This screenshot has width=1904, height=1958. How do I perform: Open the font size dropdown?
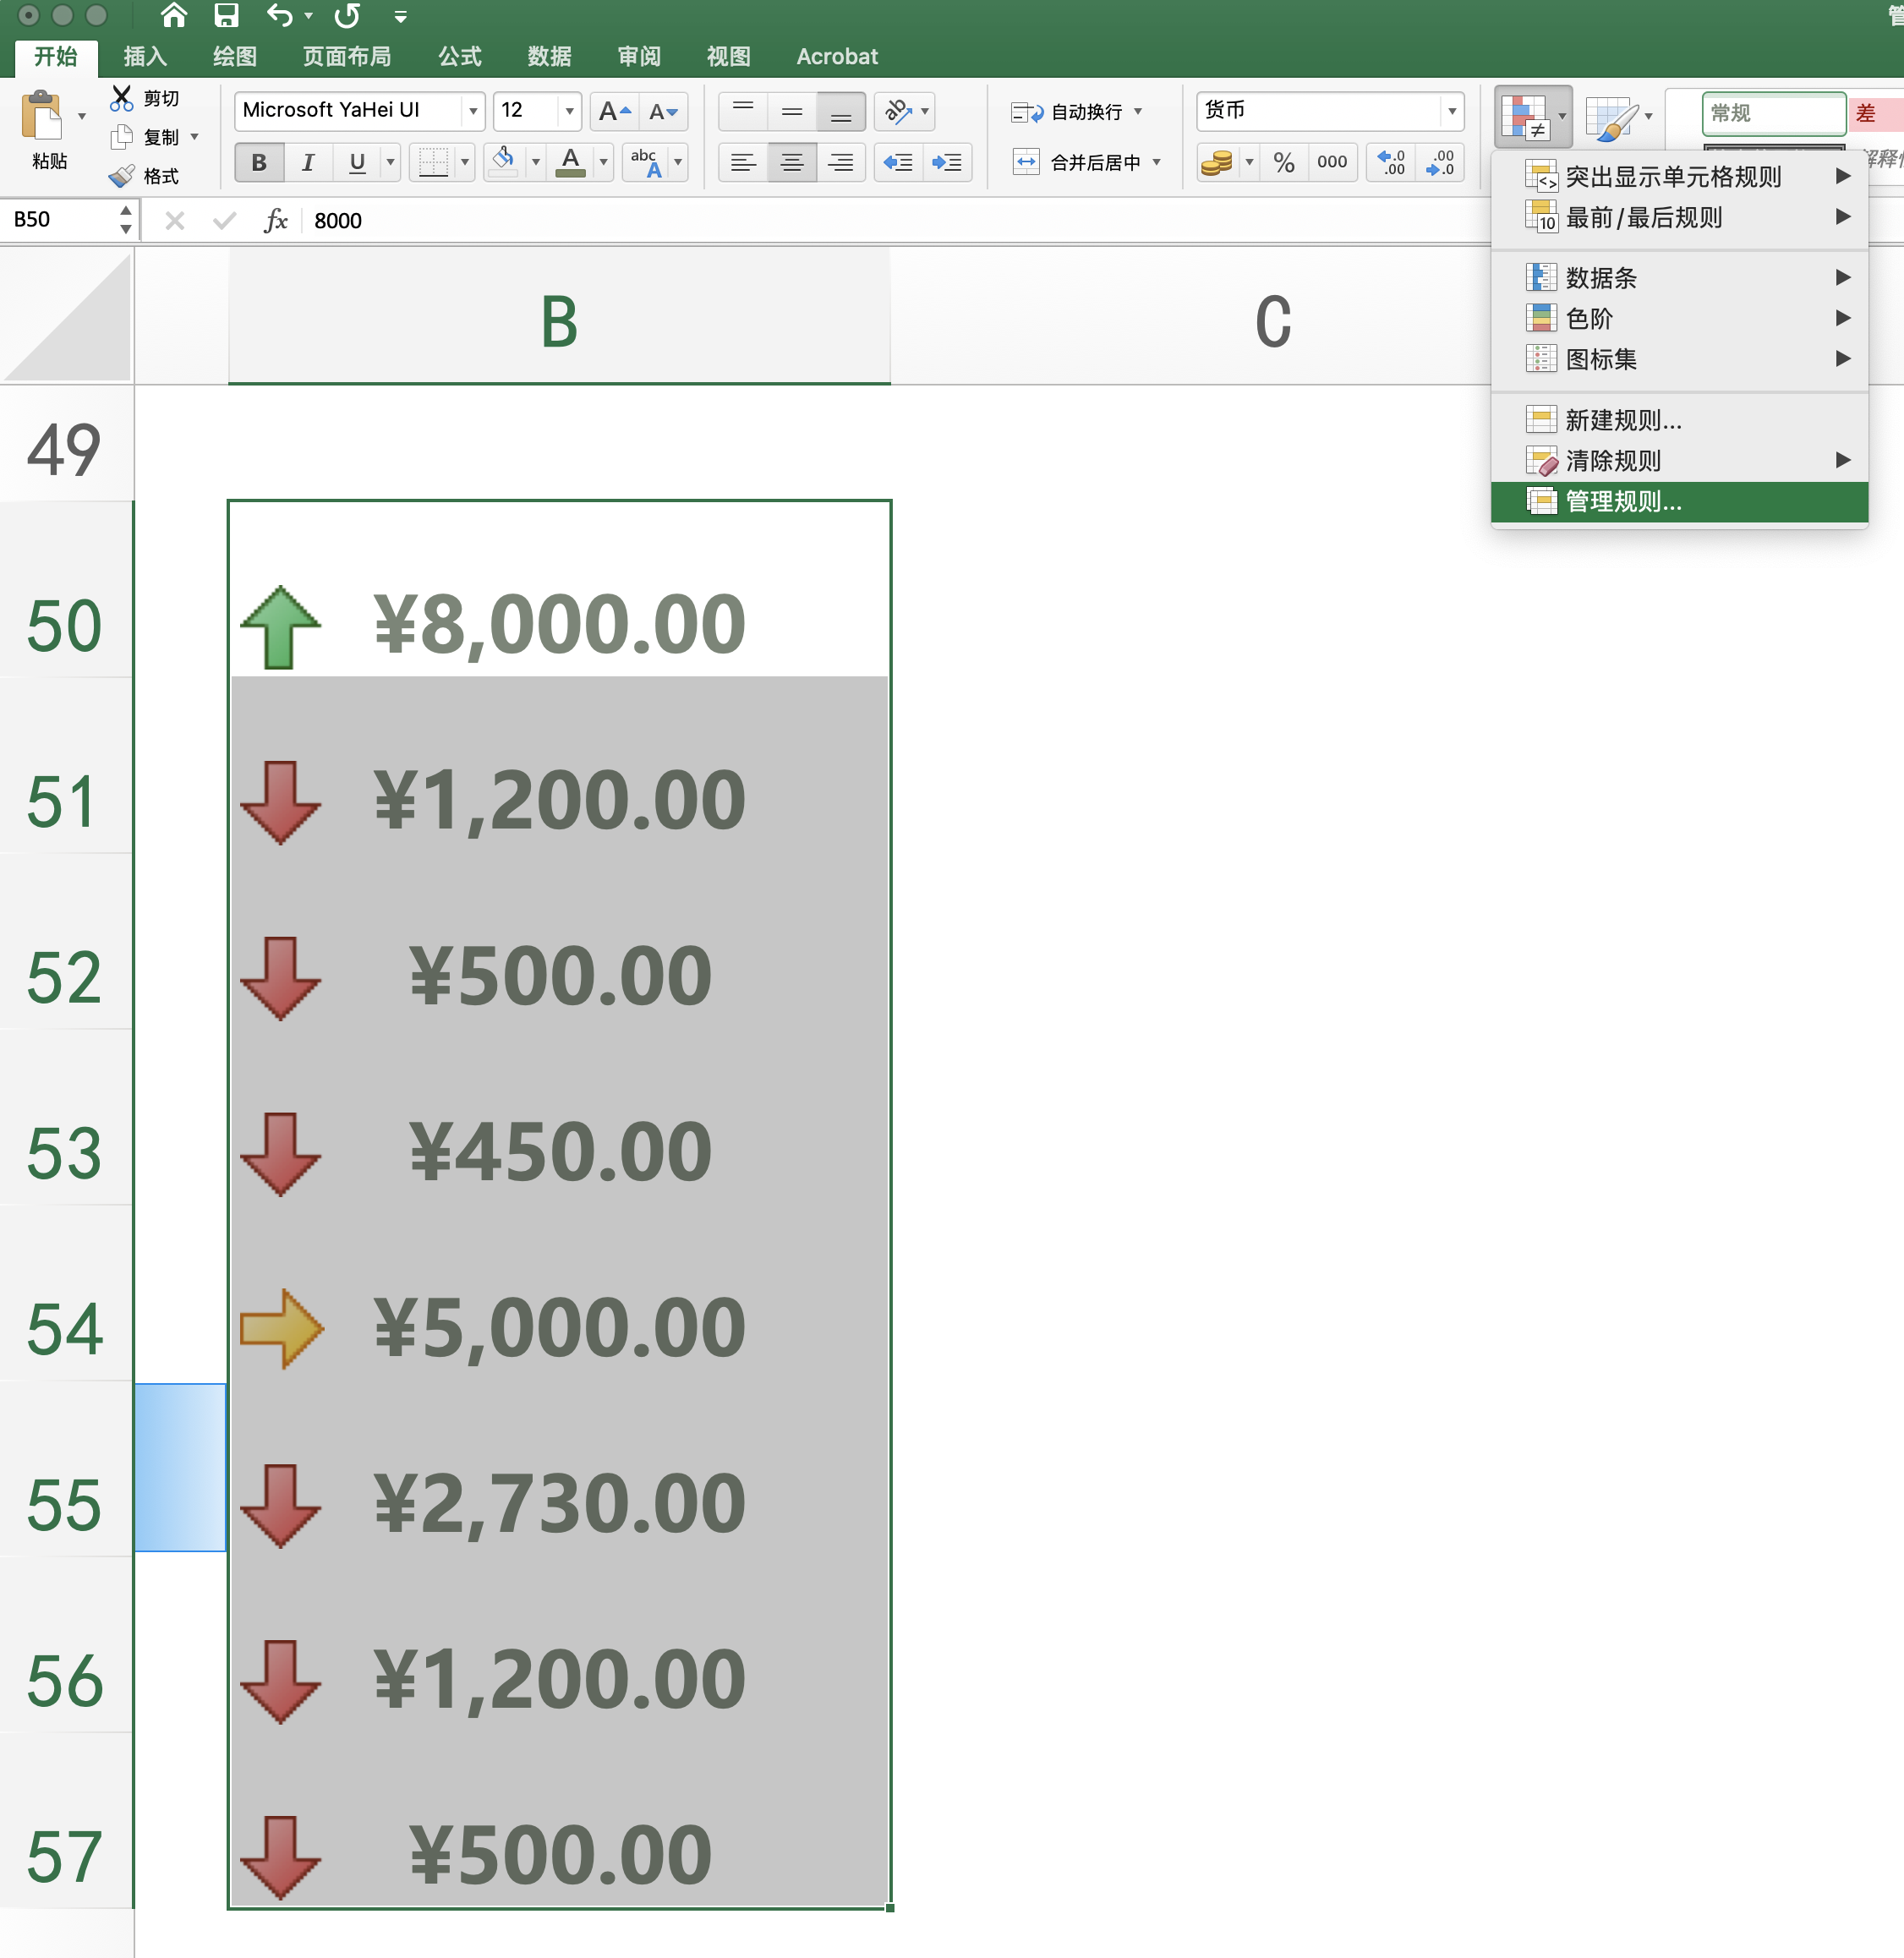pyautogui.click(x=569, y=111)
